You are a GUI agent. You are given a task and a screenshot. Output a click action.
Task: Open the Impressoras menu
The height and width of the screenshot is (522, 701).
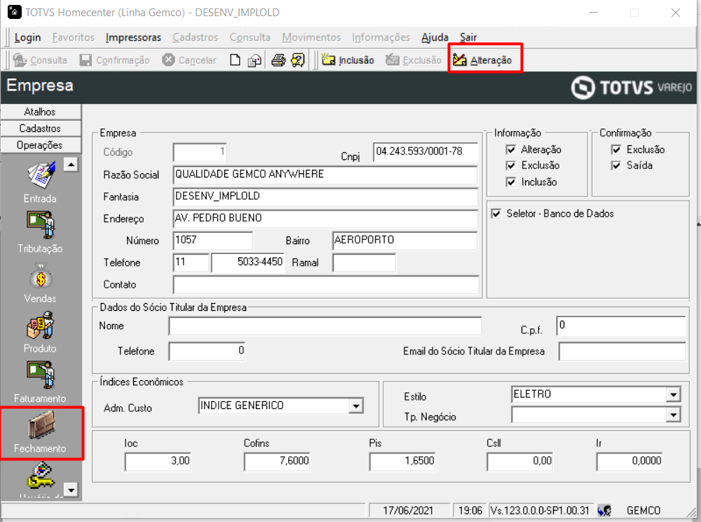point(133,38)
